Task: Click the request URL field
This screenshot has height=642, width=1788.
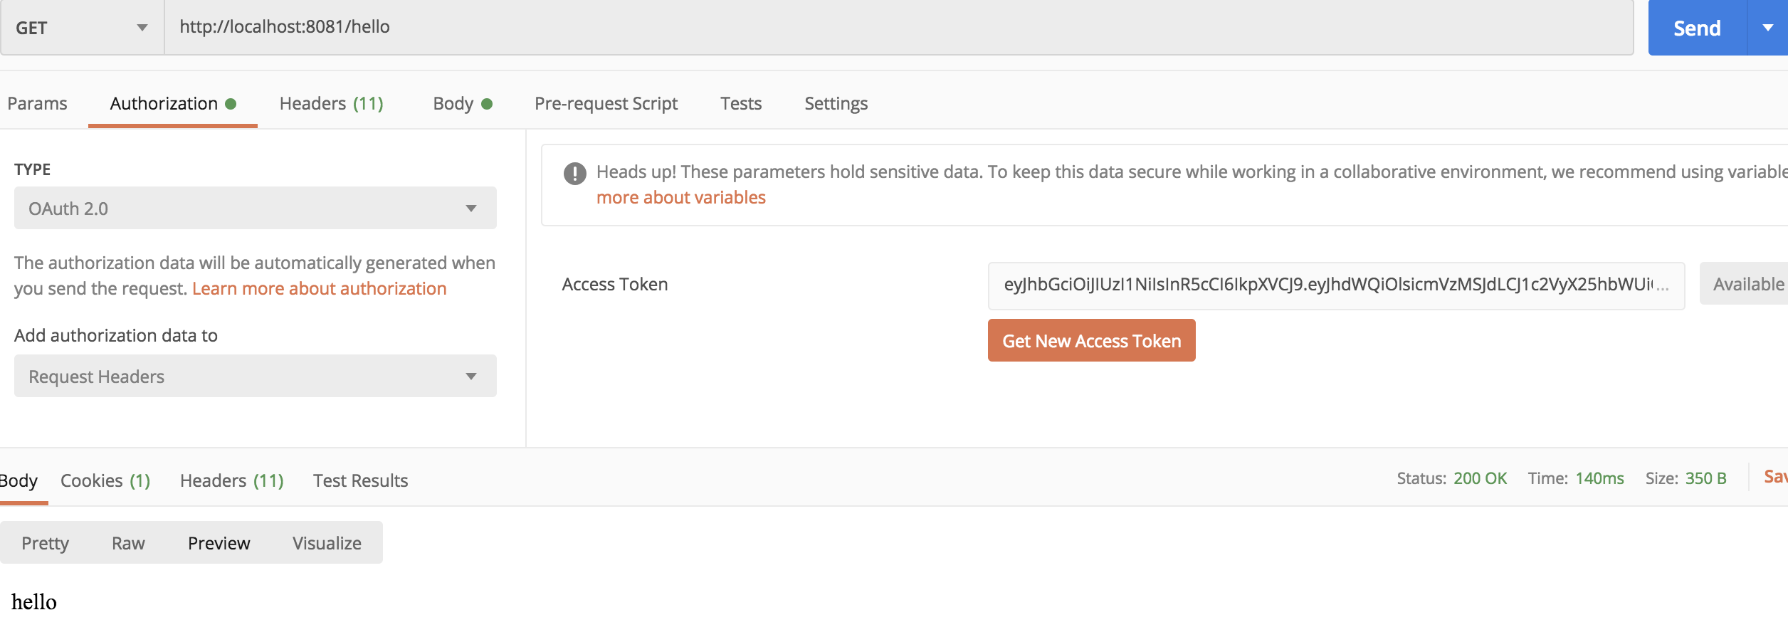Action: click(x=899, y=28)
